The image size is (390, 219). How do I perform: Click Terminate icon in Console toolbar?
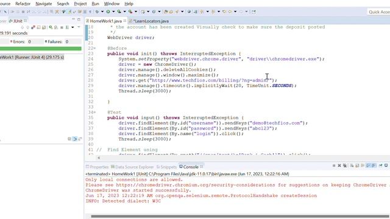[334, 165]
